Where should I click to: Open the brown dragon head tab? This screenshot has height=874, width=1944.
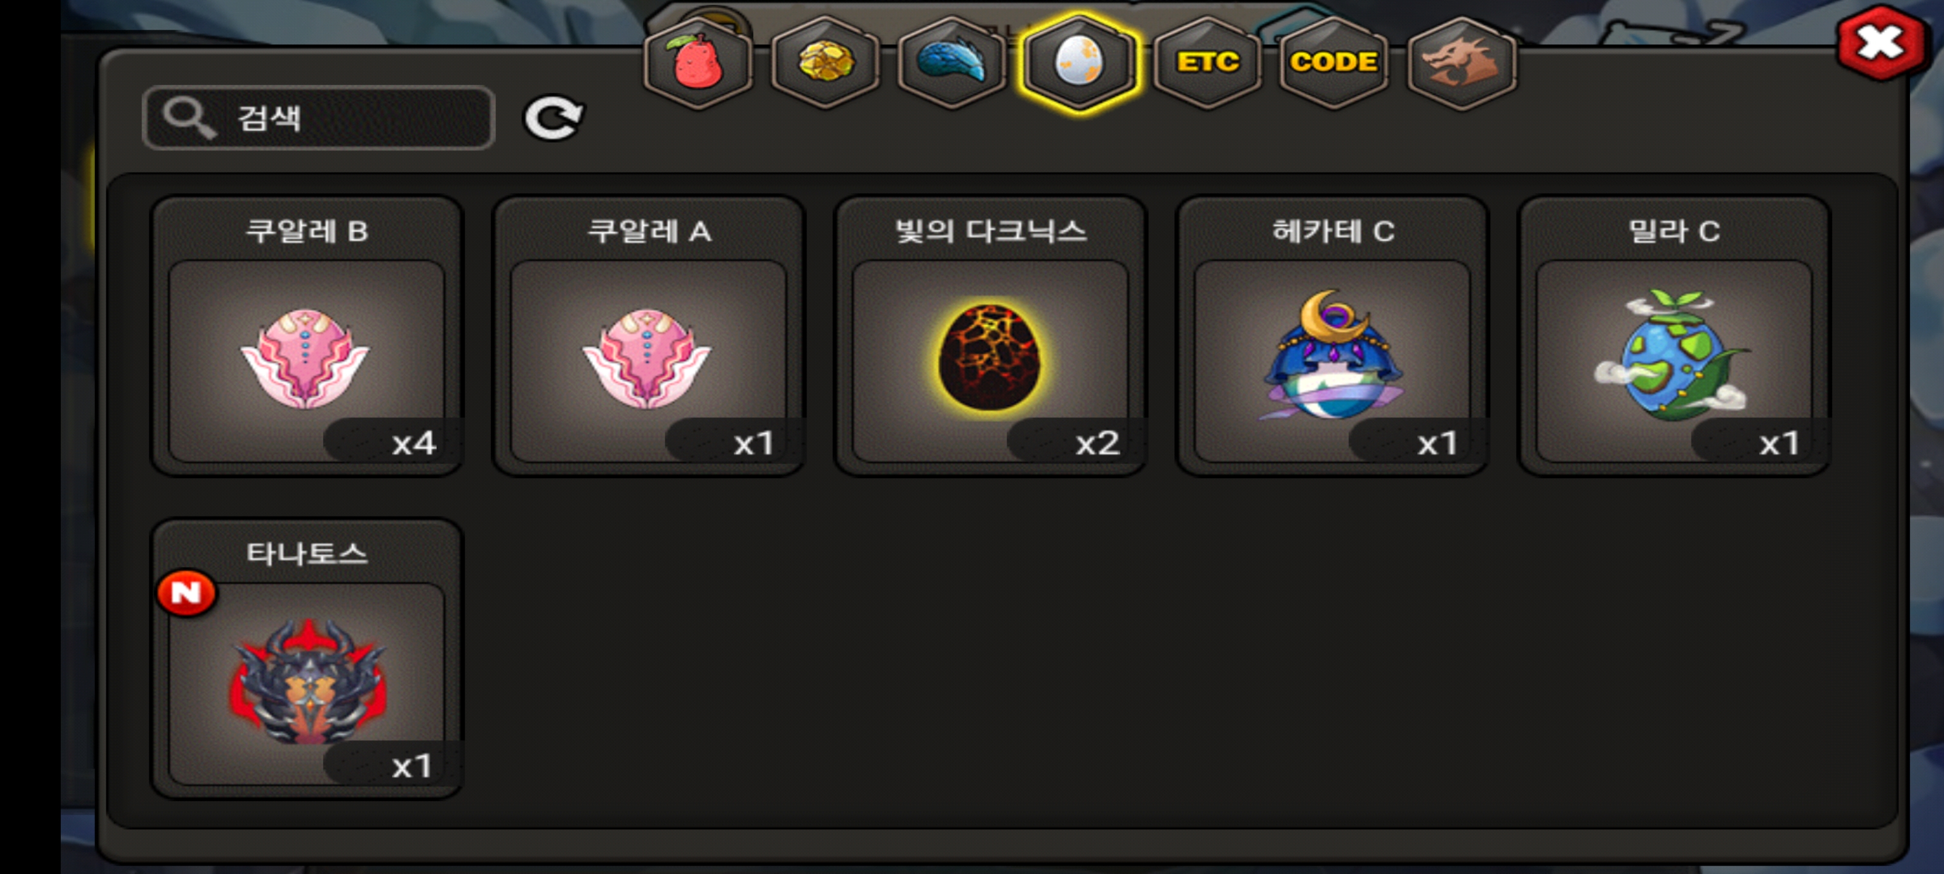tap(1462, 63)
